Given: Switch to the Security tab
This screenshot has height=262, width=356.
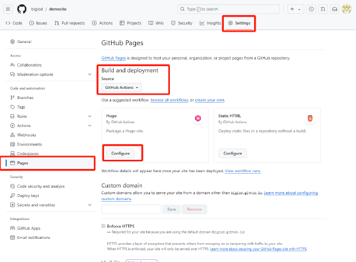Looking at the screenshot, I should [x=182, y=23].
